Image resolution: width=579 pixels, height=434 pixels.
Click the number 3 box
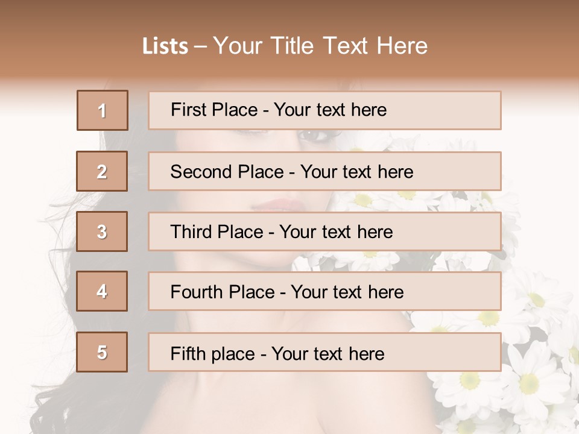pyautogui.click(x=102, y=231)
